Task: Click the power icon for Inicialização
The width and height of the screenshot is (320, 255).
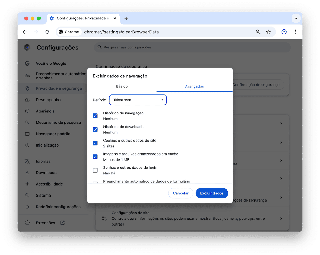Action: 27,145
